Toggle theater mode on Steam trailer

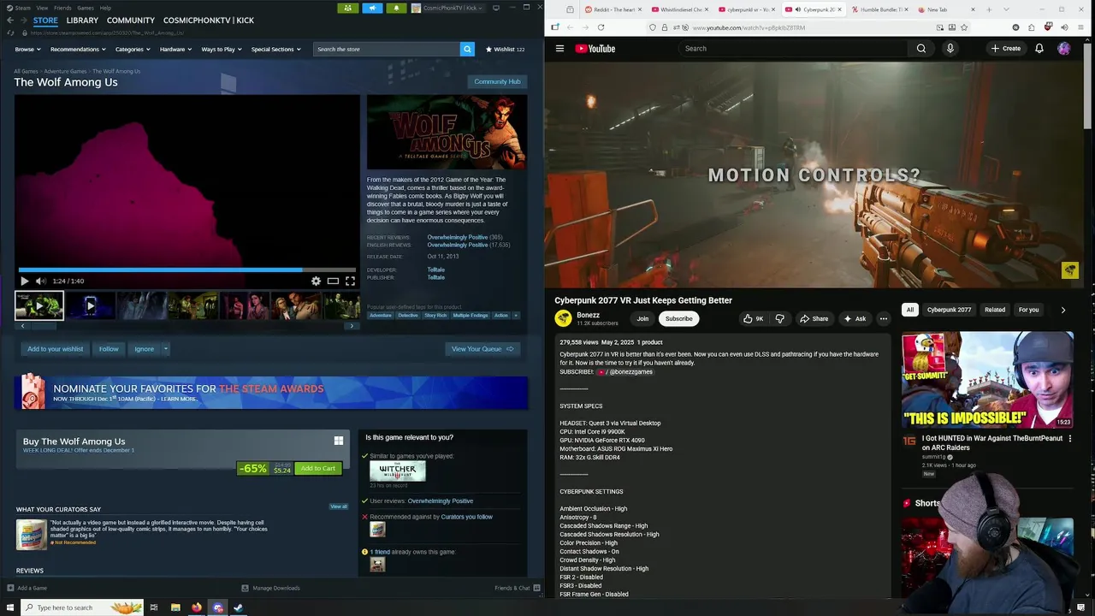(333, 281)
